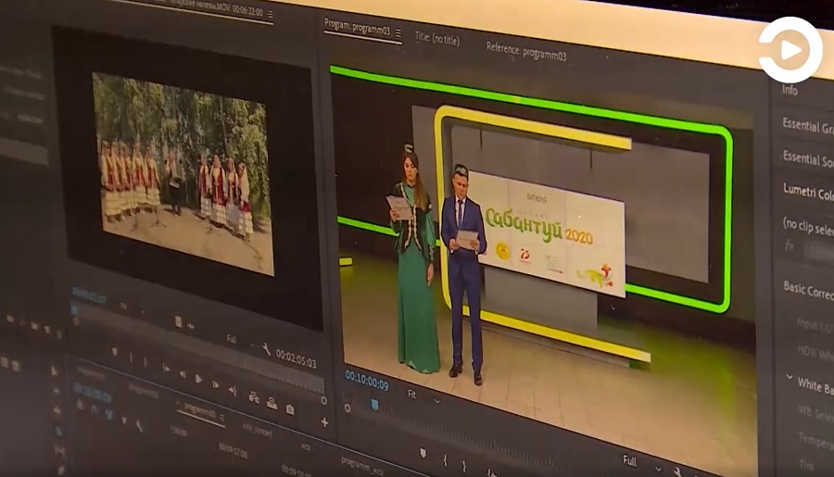The height and width of the screenshot is (477, 834).
Task: Click the Overwrite edit button in the Source monitor
Action: [x=272, y=403]
